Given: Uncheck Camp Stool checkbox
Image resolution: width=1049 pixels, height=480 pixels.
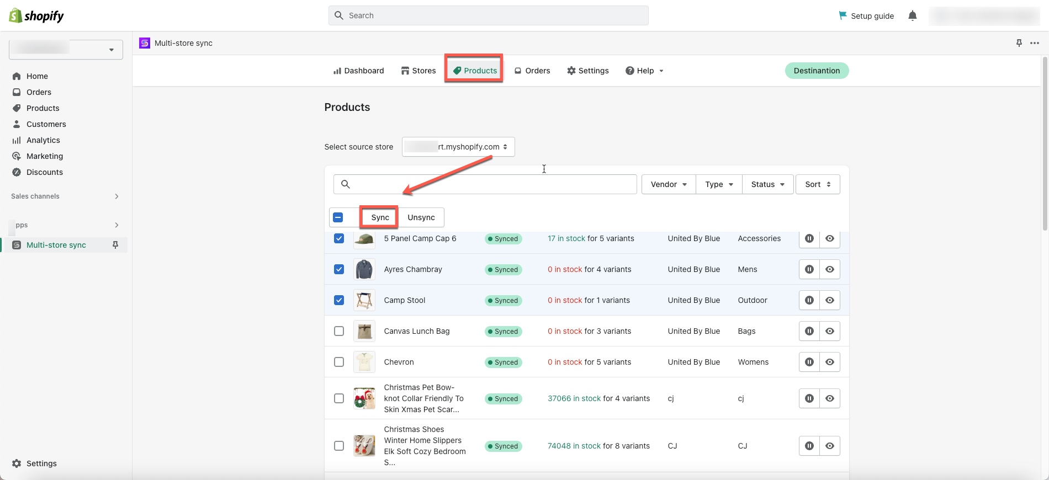Looking at the screenshot, I should pos(339,300).
